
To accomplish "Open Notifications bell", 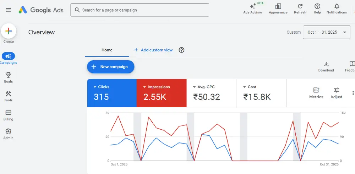I will point(337,7).
